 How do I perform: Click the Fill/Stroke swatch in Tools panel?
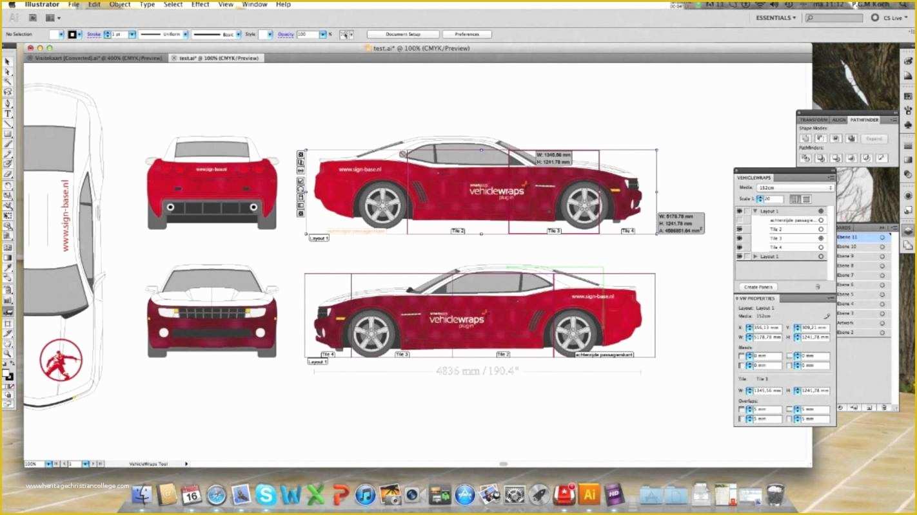click(8, 373)
